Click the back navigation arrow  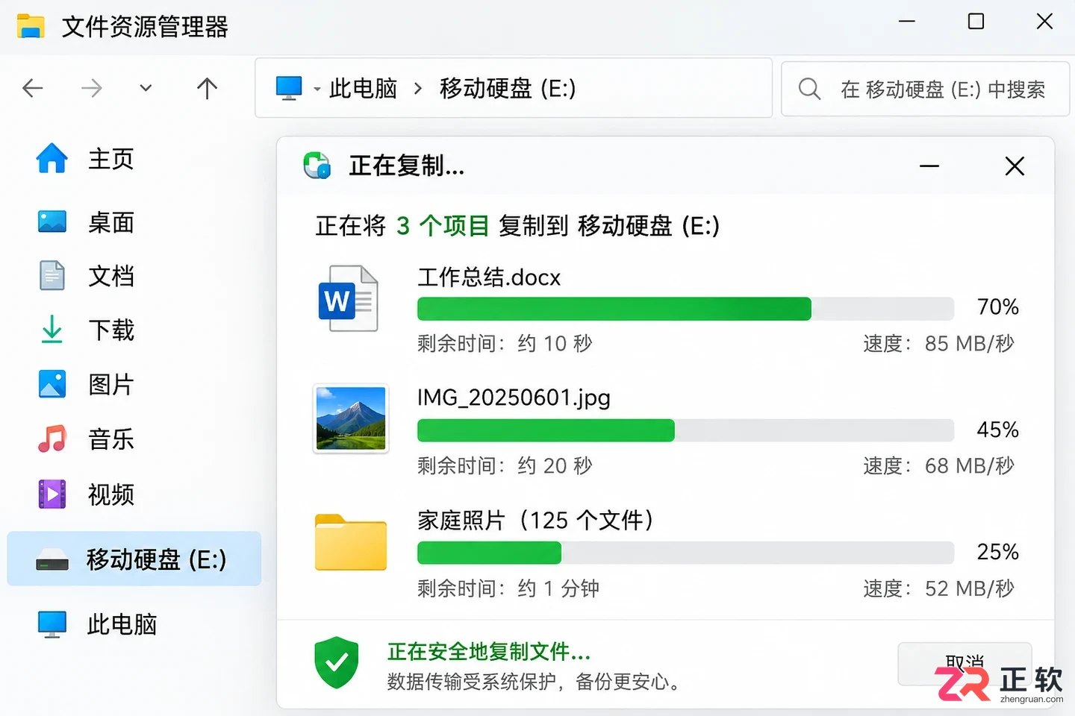tap(33, 89)
